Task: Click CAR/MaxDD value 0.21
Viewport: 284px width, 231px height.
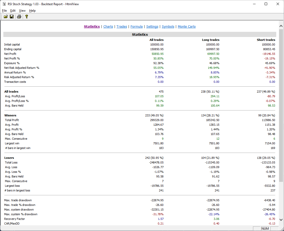Action: click(x=160, y=223)
